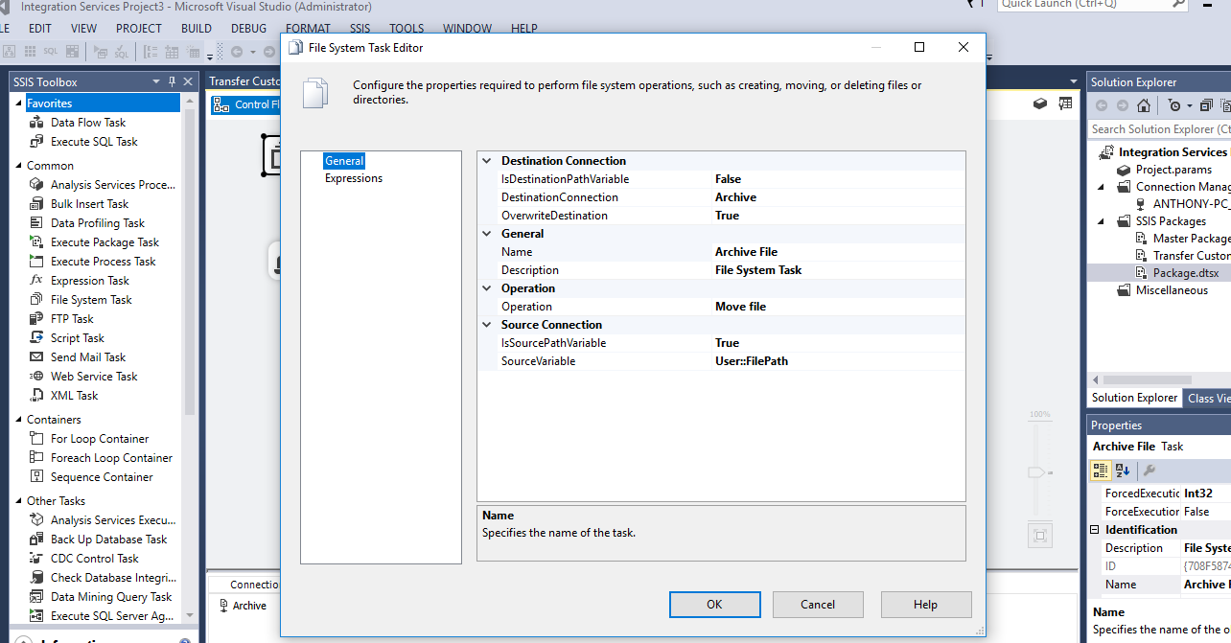The height and width of the screenshot is (643, 1231).
Task: Collapse the Destination Connection category
Action: tap(487, 161)
